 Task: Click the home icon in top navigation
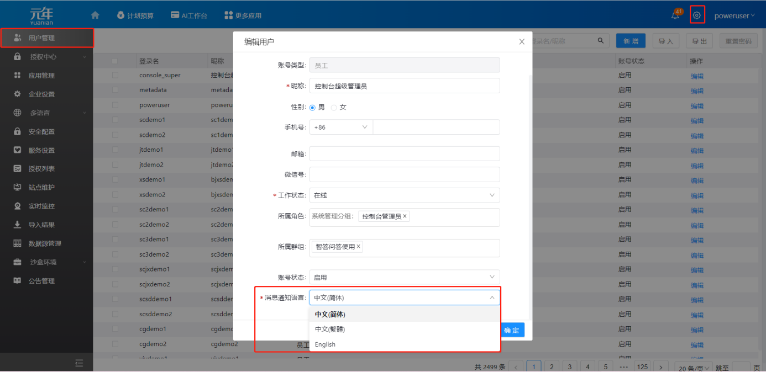(95, 15)
